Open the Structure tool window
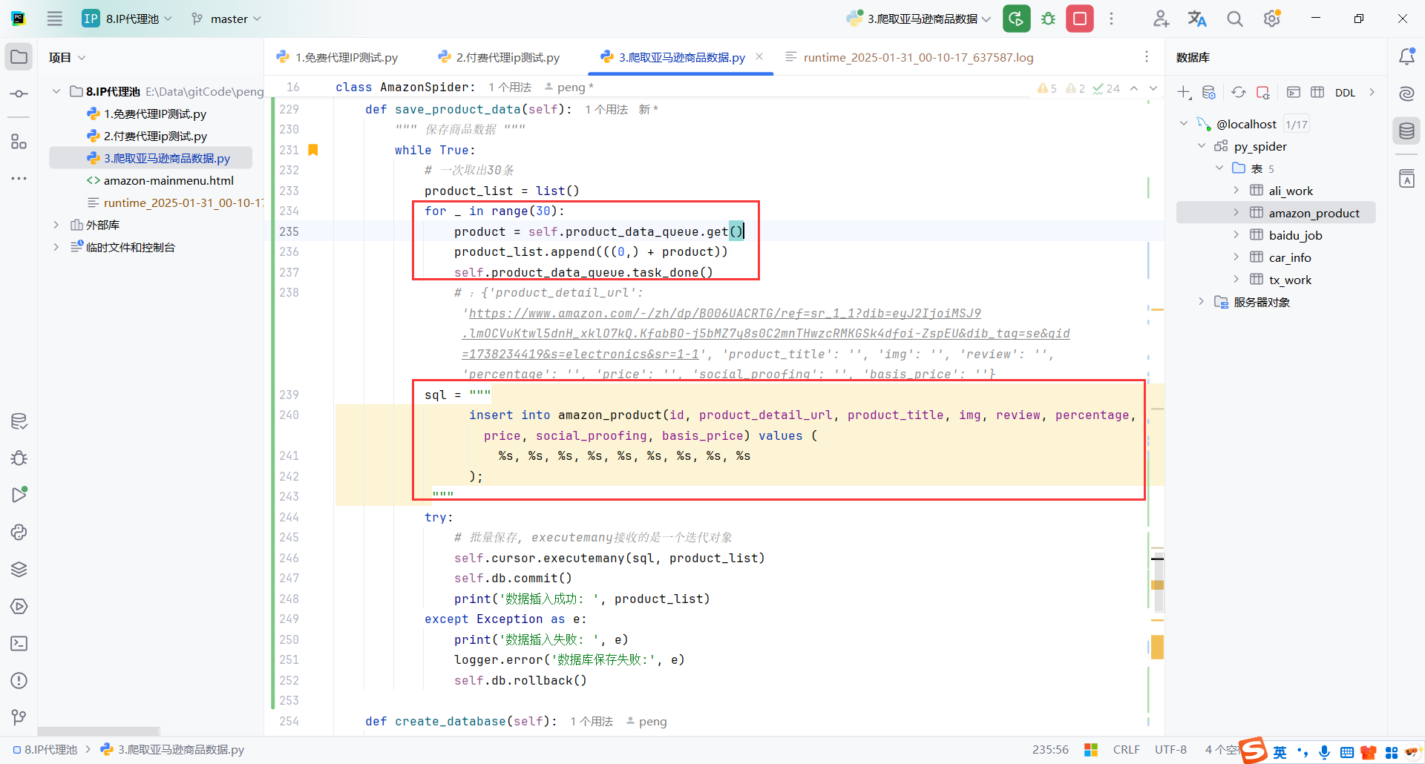The width and height of the screenshot is (1425, 764). (x=19, y=142)
